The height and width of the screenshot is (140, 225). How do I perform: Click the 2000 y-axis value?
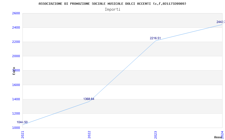coord(16,56)
